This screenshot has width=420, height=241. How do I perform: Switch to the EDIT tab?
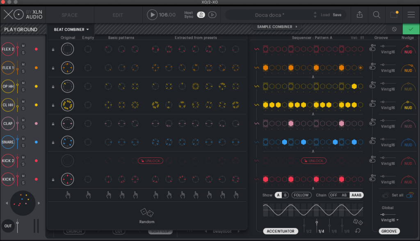pos(118,15)
